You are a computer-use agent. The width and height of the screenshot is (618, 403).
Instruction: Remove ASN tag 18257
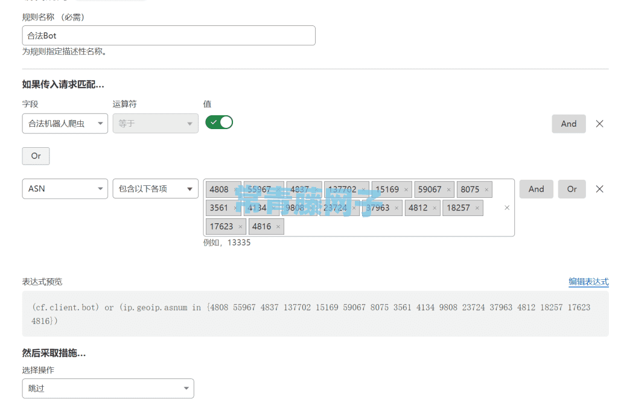pos(477,208)
